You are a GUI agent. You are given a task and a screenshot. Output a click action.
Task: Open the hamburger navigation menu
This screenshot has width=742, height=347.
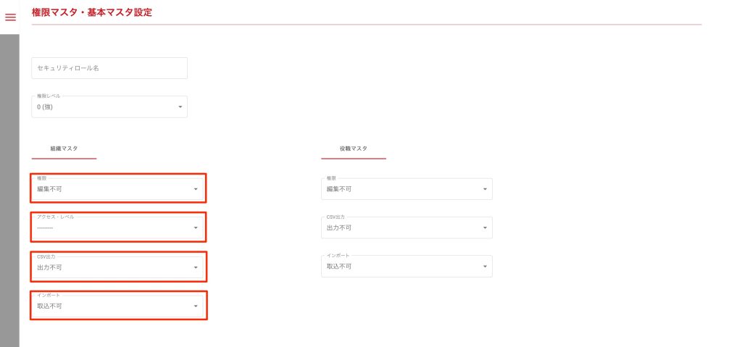point(10,17)
